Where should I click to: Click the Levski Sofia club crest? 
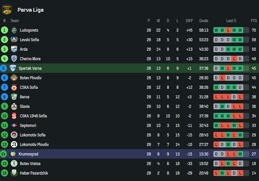pyautogui.click(x=14, y=40)
